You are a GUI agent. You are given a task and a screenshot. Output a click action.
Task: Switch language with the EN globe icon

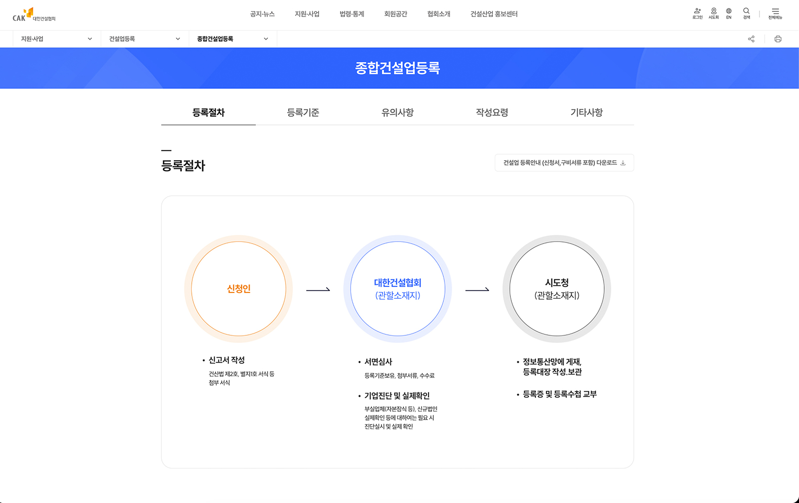point(729,13)
